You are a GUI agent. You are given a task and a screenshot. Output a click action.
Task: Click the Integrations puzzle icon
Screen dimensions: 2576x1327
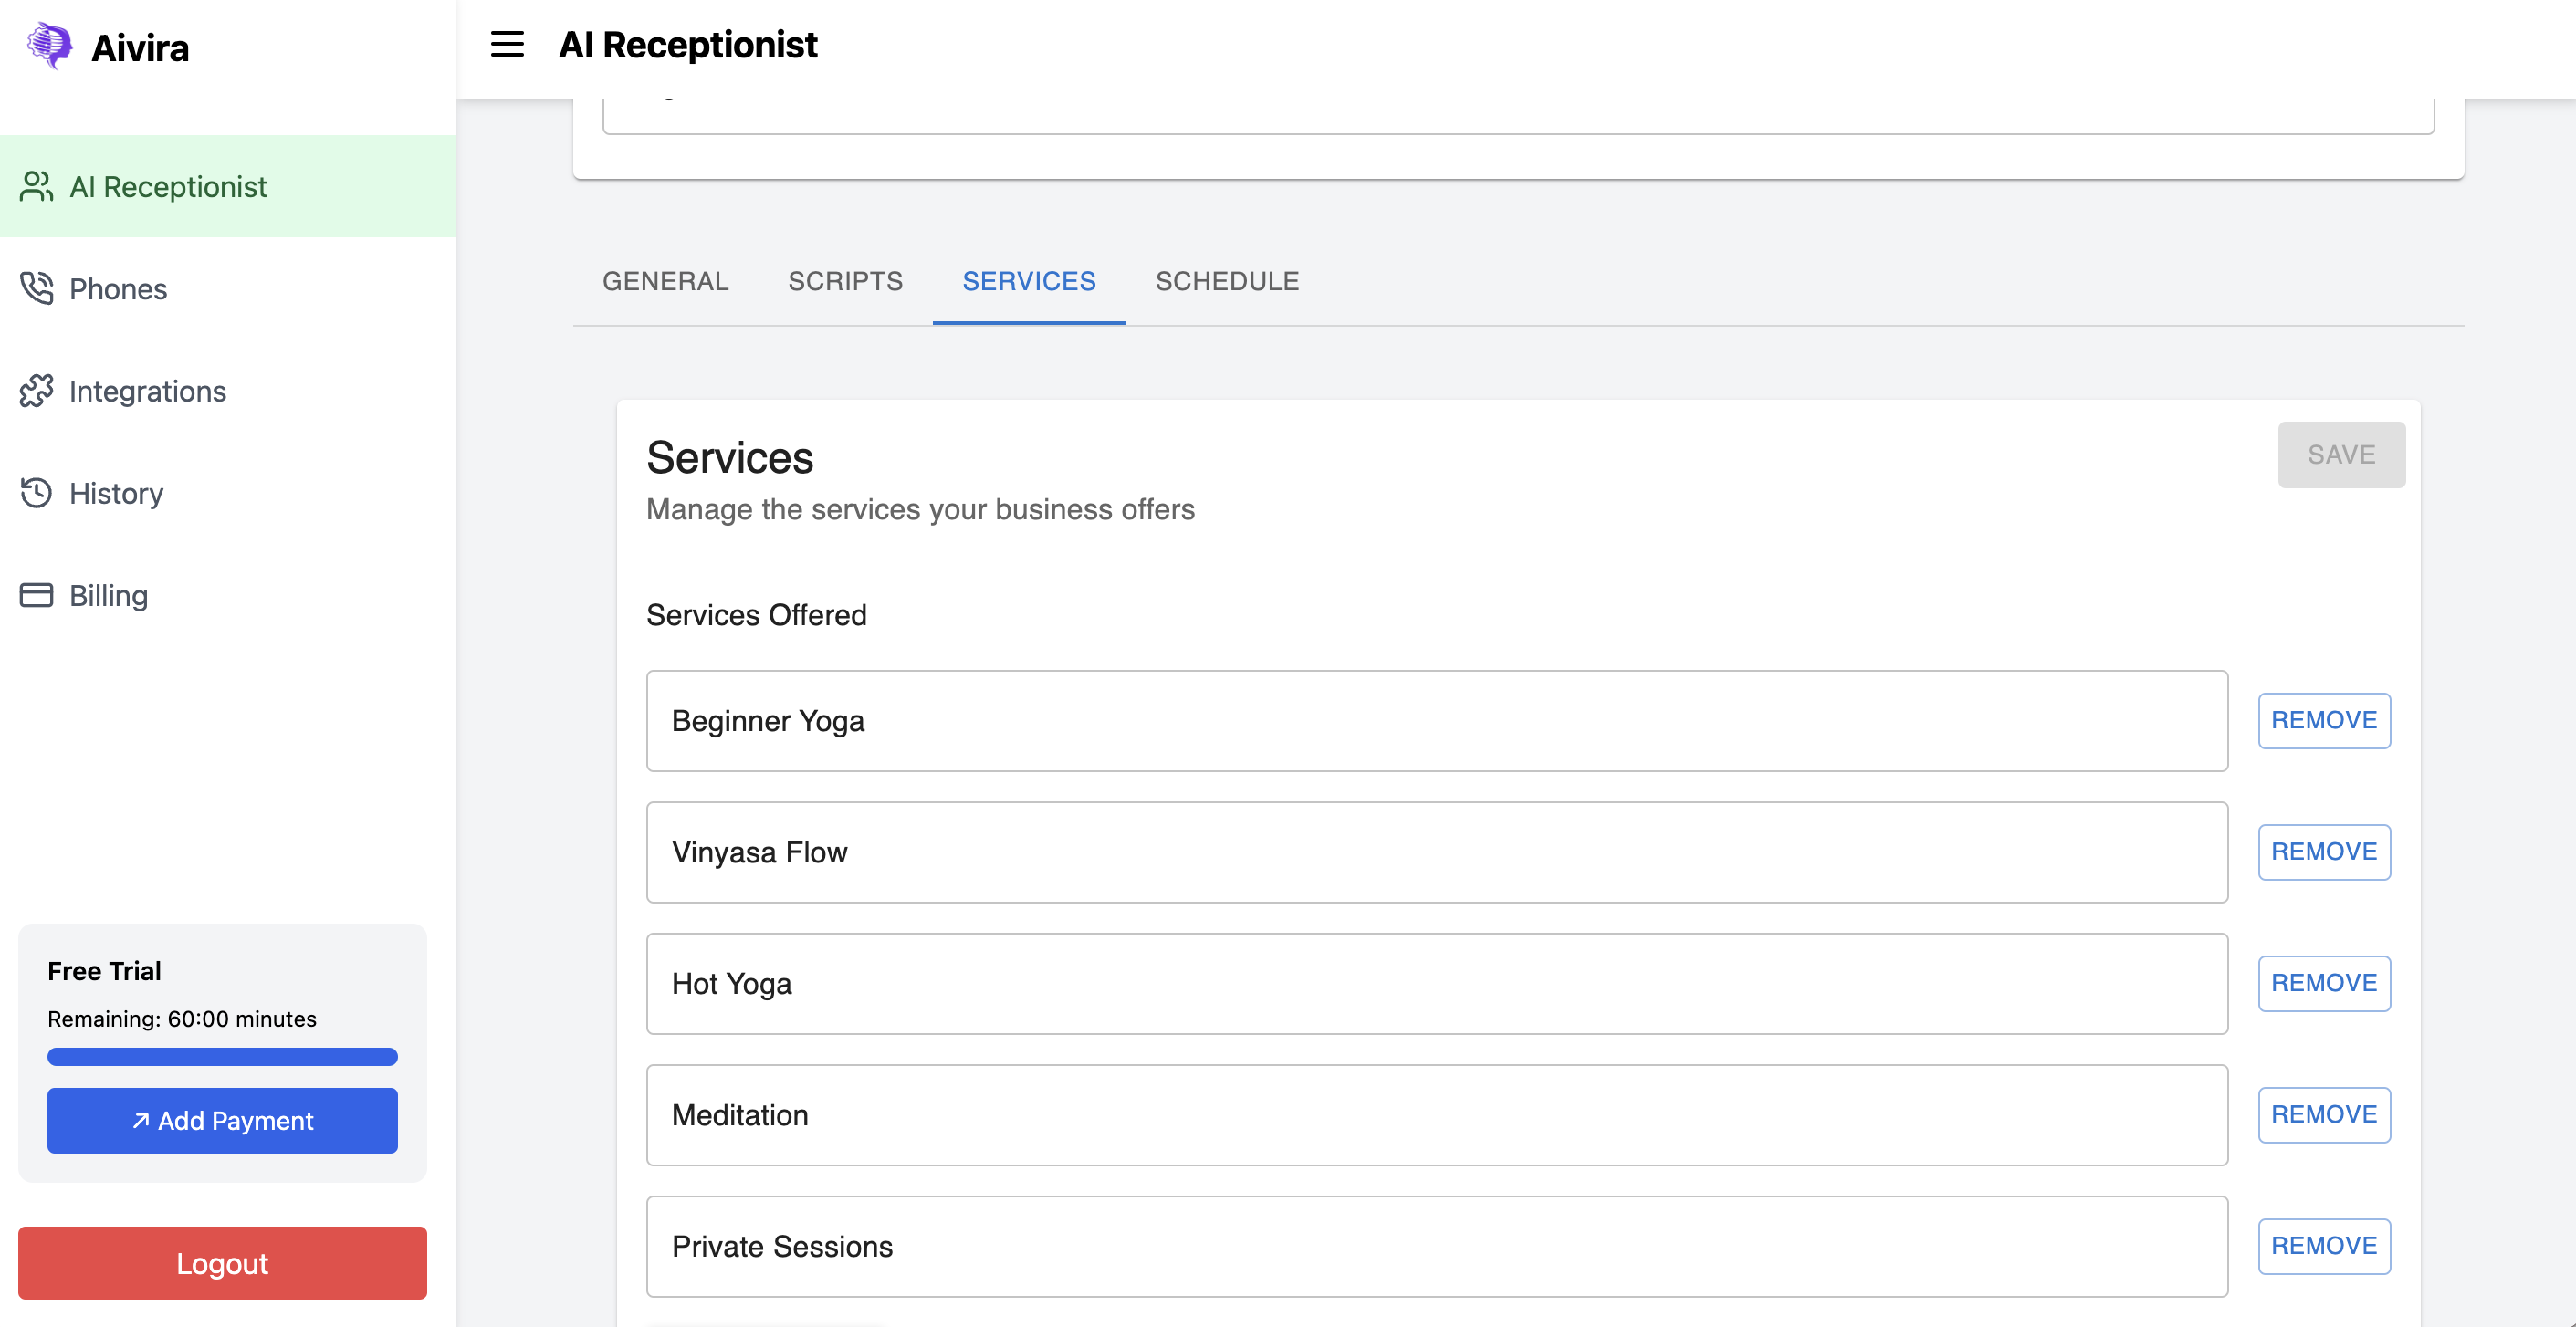[36, 391]
